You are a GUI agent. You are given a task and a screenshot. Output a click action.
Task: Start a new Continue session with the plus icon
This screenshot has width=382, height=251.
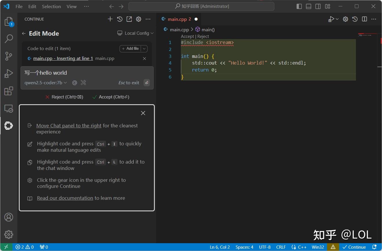click(x=110, y=19)
